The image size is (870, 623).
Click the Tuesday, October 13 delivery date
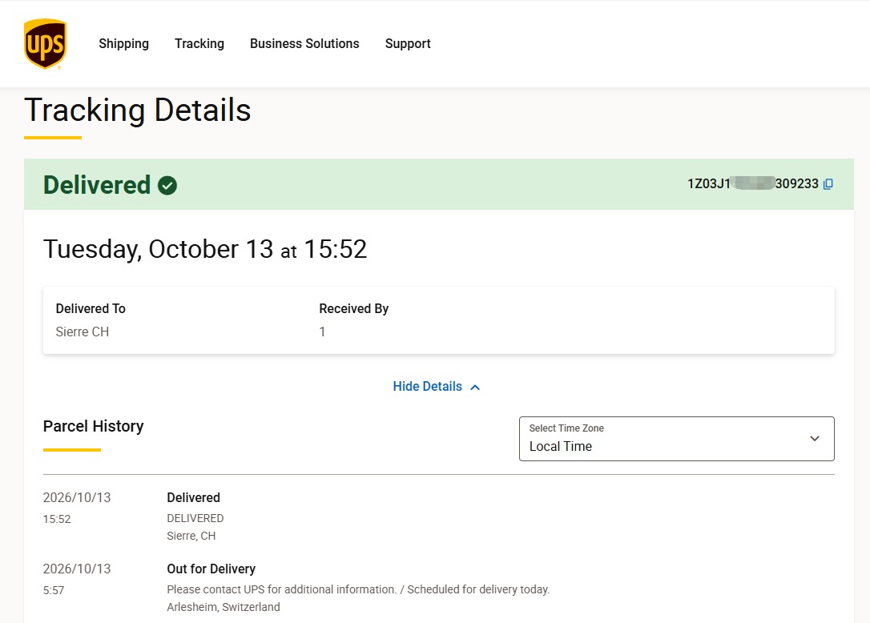click(x=158, y=249)
